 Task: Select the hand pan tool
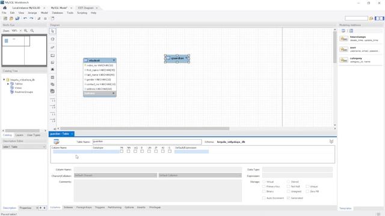[x=52, y=39]
